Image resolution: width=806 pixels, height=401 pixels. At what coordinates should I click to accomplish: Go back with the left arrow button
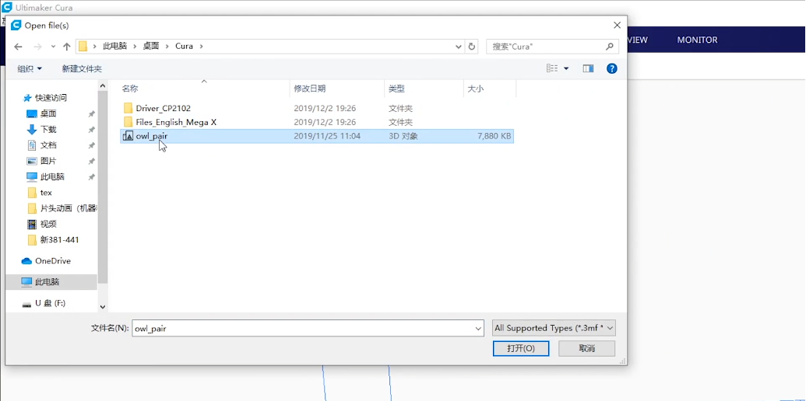point(18,46)
